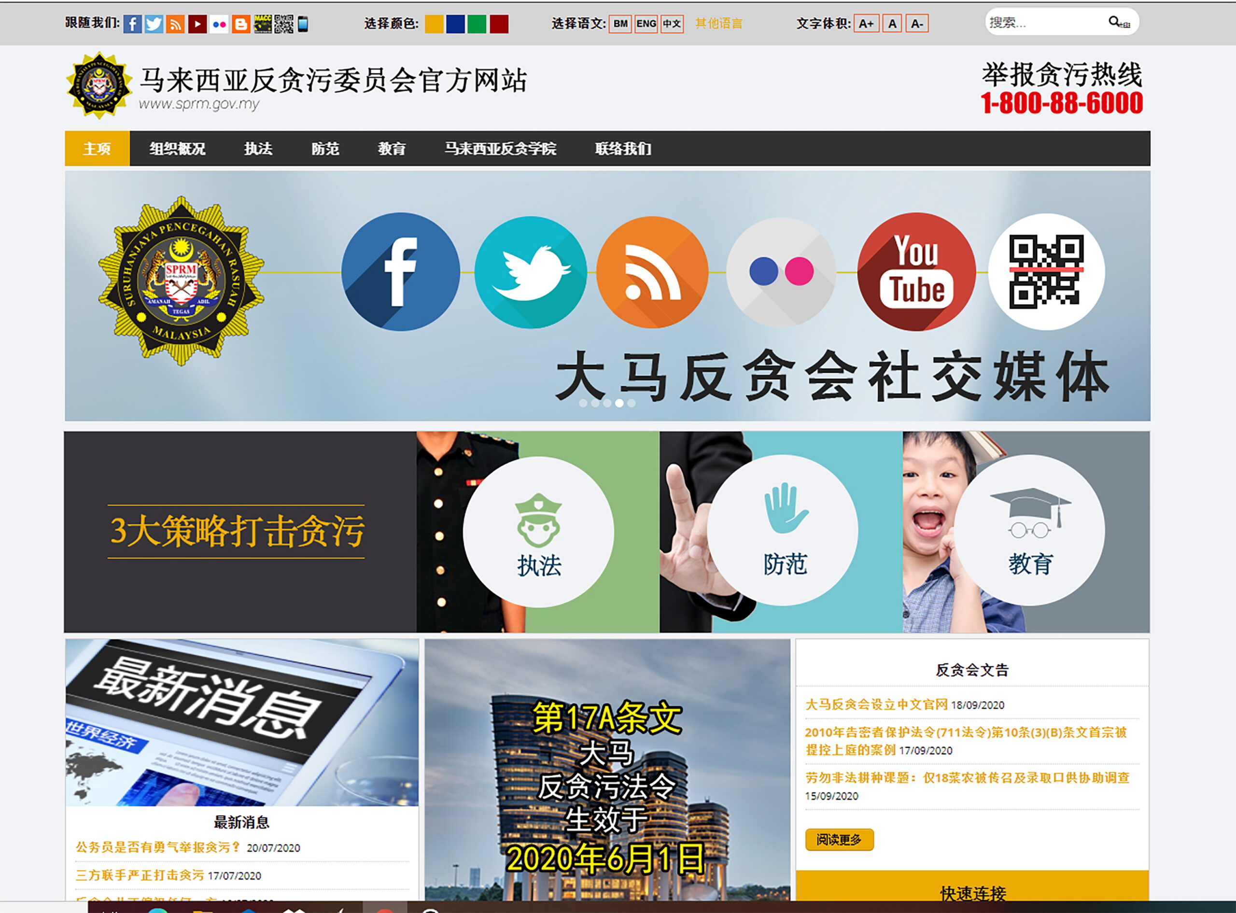The width and height of the screenshot is (1236, 913).
Task: Open news 三方联手严正打击贪污
Action: point(140,875)
